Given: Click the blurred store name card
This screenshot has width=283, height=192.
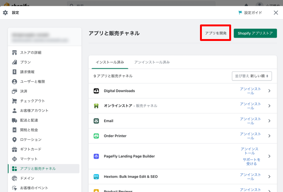Looking at the screenshot, I should [x=45, y=37].
